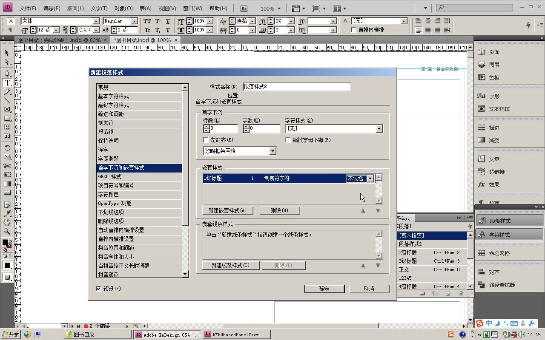Click the 确定 button
Screen dimensions: 545x340
tap(324, 289)
